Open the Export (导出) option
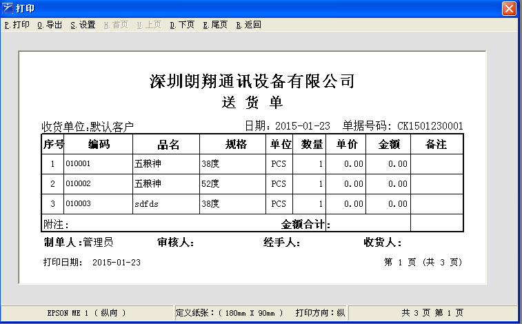Viewport: 522px width, 324px height. click(x=50, y=25)
